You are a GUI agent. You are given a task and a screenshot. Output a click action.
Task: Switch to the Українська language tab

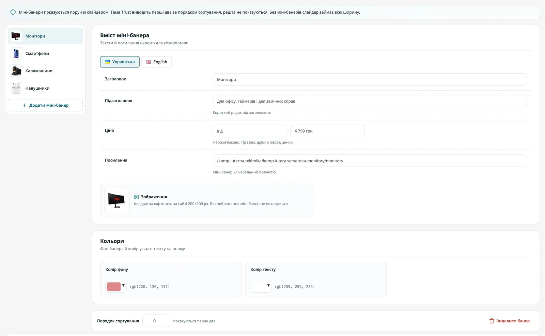click(x=120, y=62)
